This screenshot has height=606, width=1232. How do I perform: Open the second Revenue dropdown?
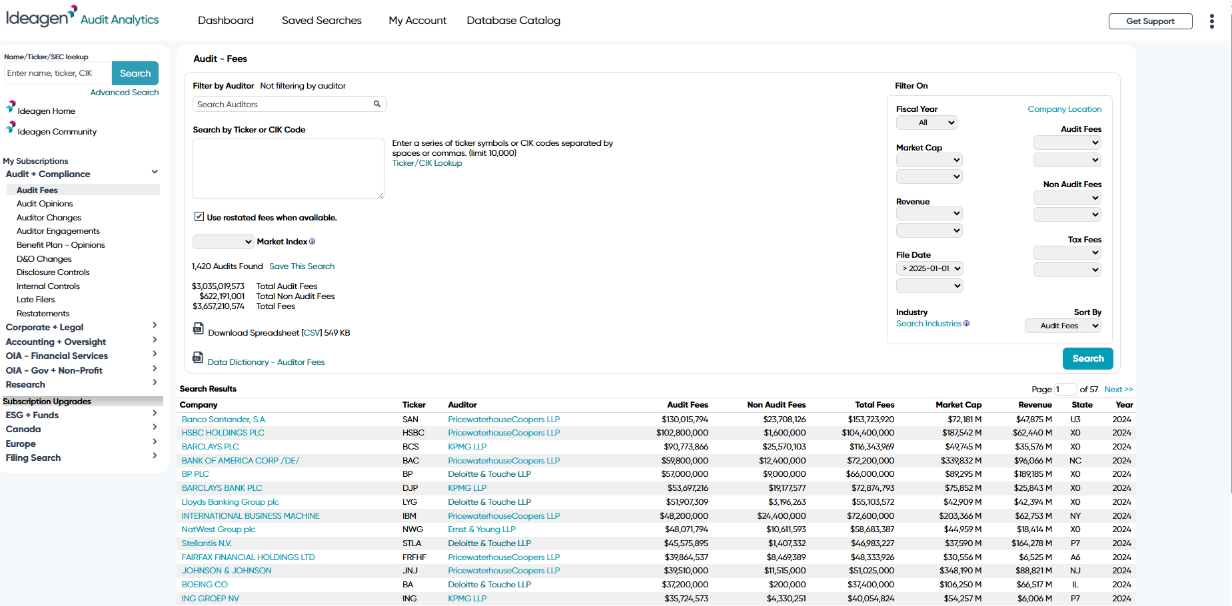[929, 230]
